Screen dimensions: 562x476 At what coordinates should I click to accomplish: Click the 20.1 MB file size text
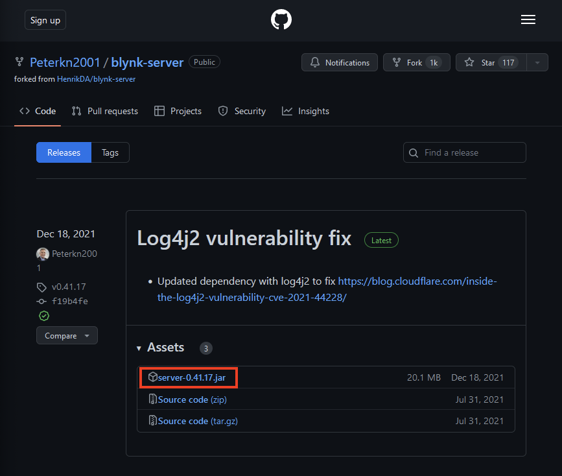(424, 377)
